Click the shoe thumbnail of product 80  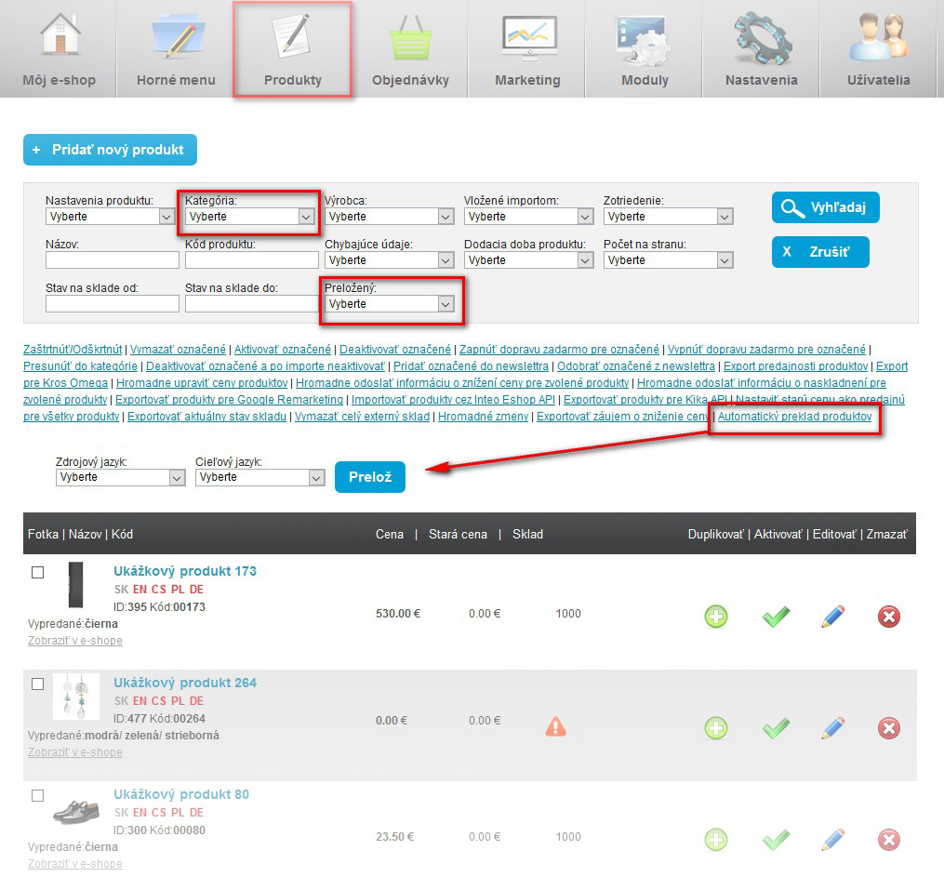[x=76, y=812]
